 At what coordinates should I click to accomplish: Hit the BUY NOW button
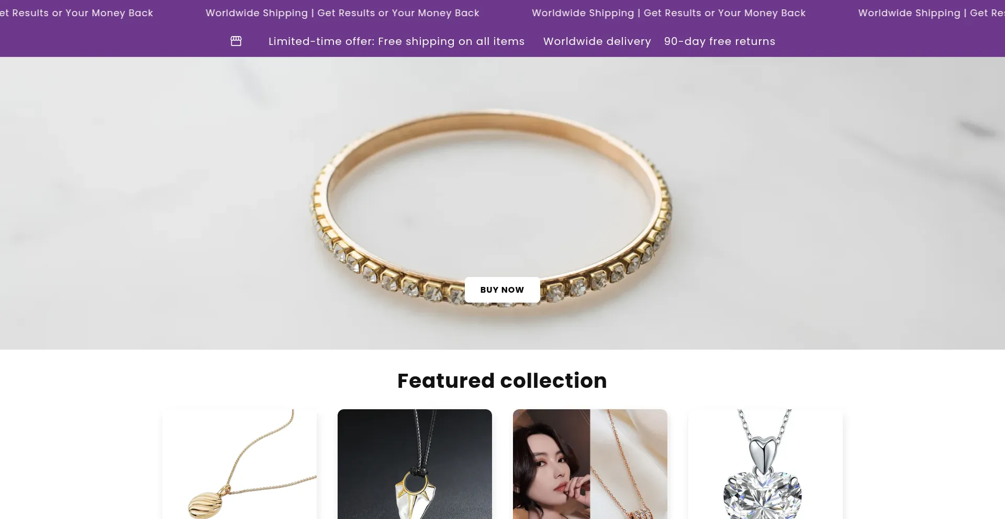click(502, 290)
